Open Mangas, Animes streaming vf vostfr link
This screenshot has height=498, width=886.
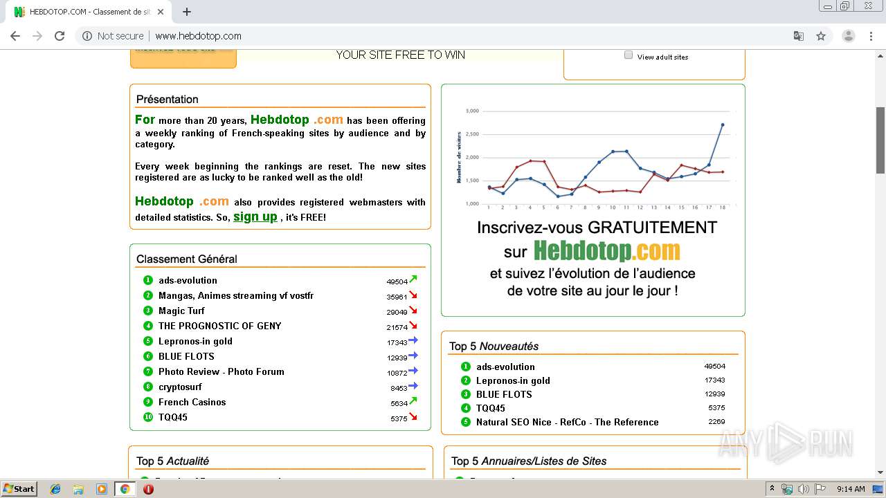(x=236, y=295)
